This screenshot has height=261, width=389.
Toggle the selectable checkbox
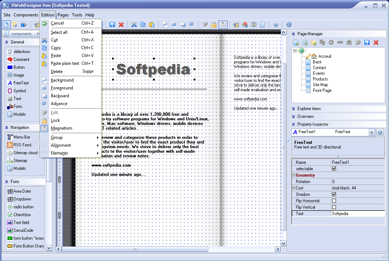pyautogui.click(x=334, y=169)
